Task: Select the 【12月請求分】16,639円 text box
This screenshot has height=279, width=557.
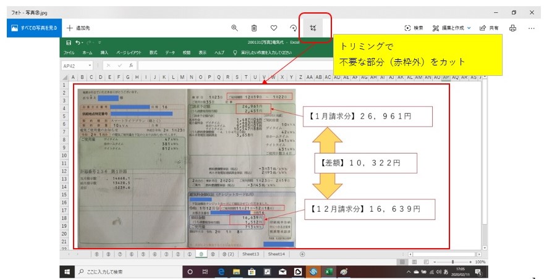Action: click(370, 209)
